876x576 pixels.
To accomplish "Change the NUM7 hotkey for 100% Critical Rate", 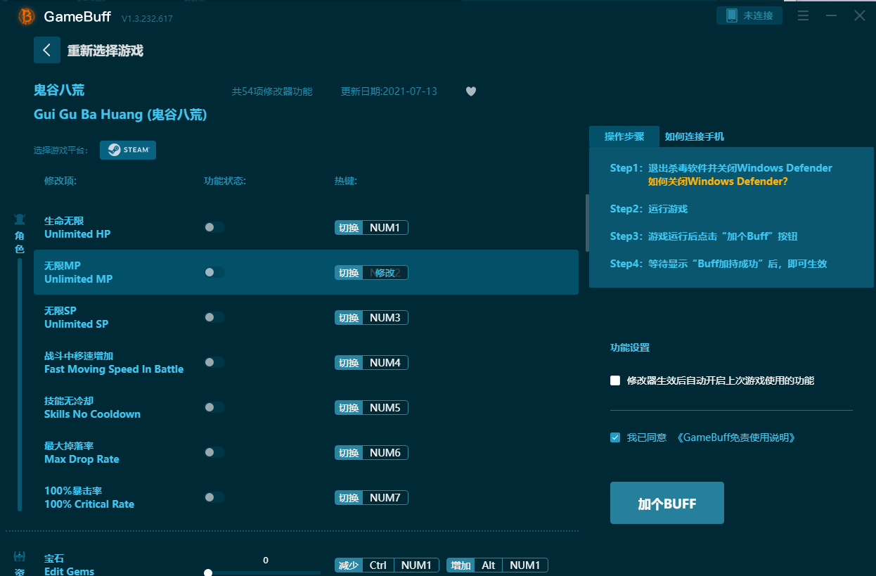I will pos(385,498).
